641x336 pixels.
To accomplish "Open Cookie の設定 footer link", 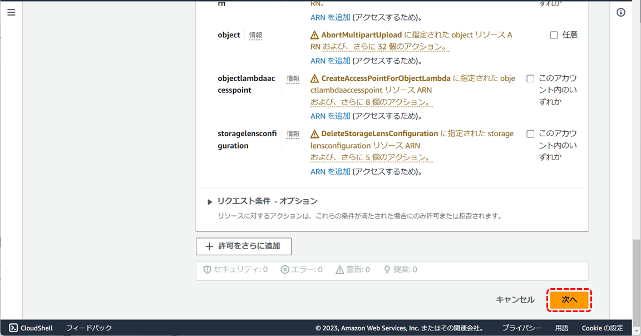I will 603,328.
